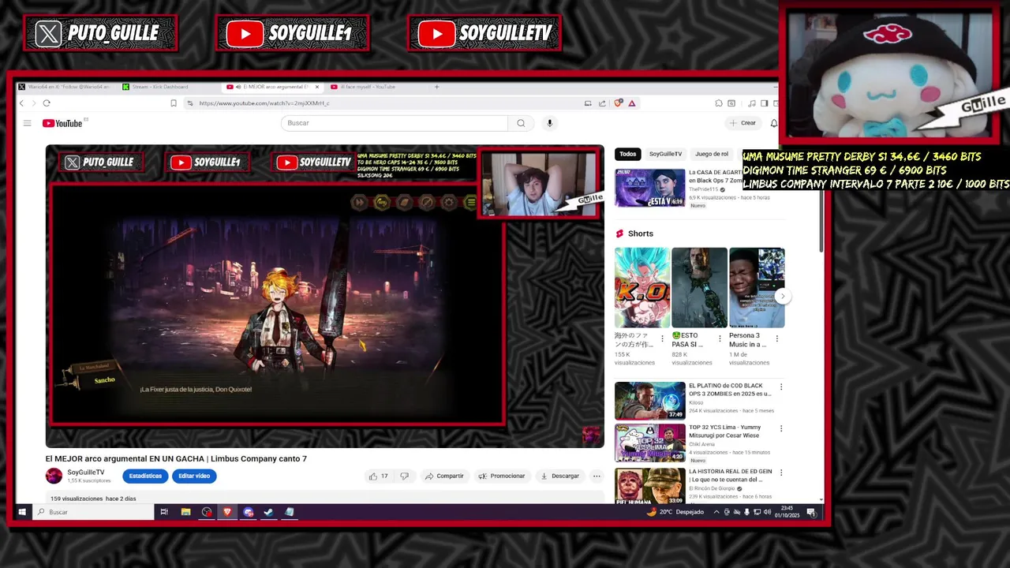Open SoyGuilleTV channel avatar
The width and height of the screenshot is (1010, 568).
pyautogui.click(x=54, y=476)
